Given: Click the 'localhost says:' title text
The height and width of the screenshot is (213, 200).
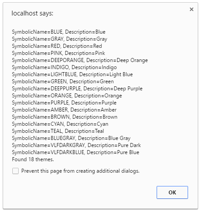Looking at the screenshot, I should pos(32,13).
